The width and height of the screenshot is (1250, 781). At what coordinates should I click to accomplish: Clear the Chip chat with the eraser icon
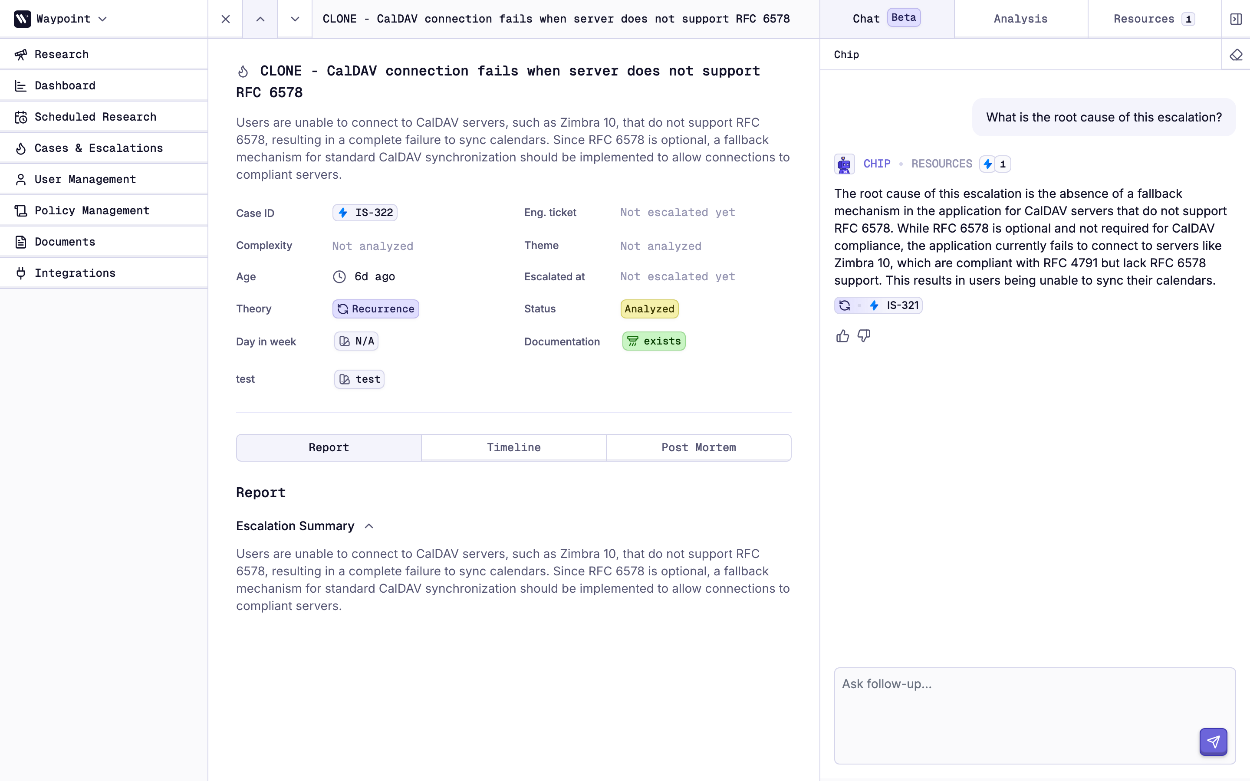pos(1236,55)
